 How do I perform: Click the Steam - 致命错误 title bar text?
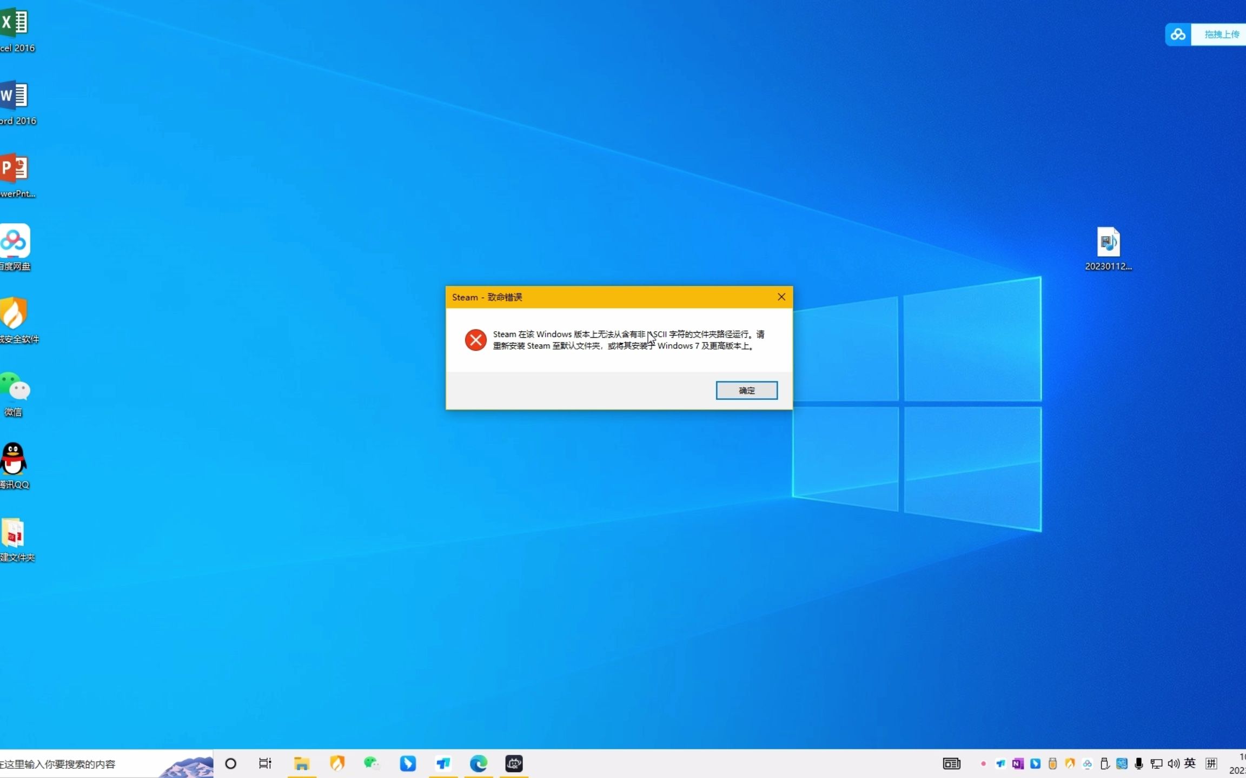coord(487,297)
